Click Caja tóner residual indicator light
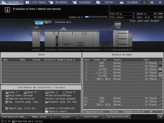Image resolution: width=164 pixels, height=123 pixels. 3,95
